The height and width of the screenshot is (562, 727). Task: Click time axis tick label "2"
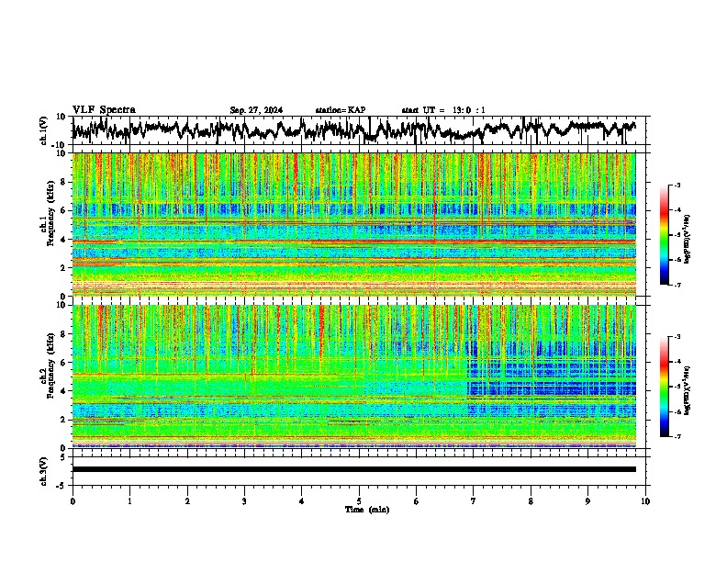(x=187, y=501)
